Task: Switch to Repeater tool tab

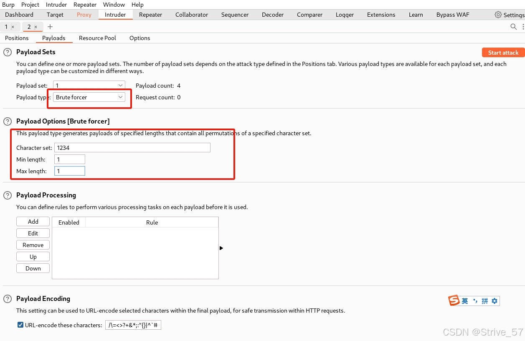Action: 150,15
